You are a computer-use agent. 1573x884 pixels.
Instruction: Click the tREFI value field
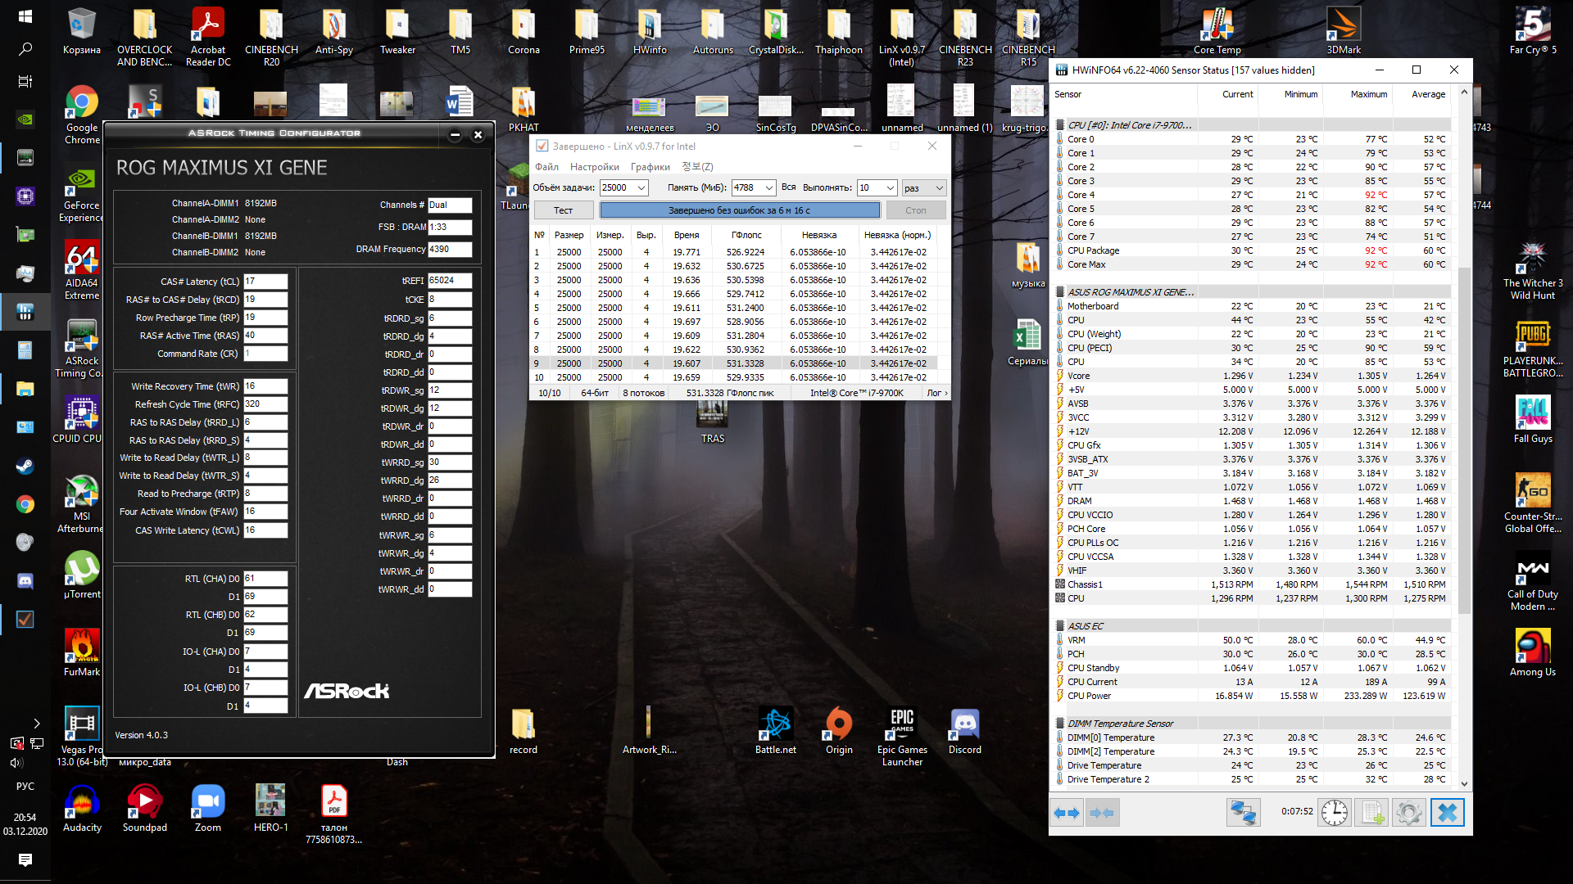449,281
